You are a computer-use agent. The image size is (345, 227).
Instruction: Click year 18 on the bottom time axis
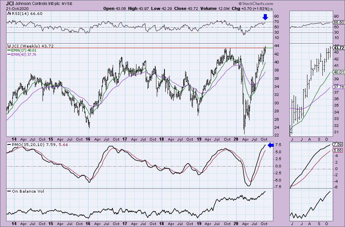click(161, 224)
